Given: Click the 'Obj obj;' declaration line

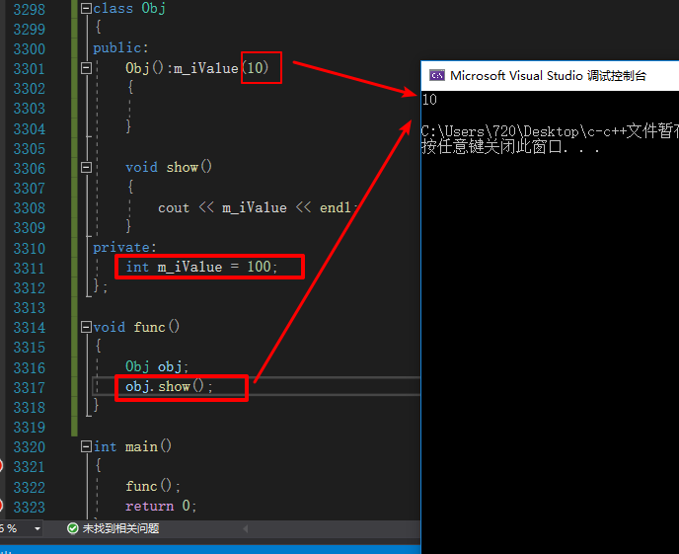Looking at the screenshot, I should click(157, 367).
